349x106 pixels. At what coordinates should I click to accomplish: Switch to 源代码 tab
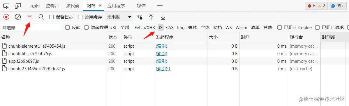point(73,6)
